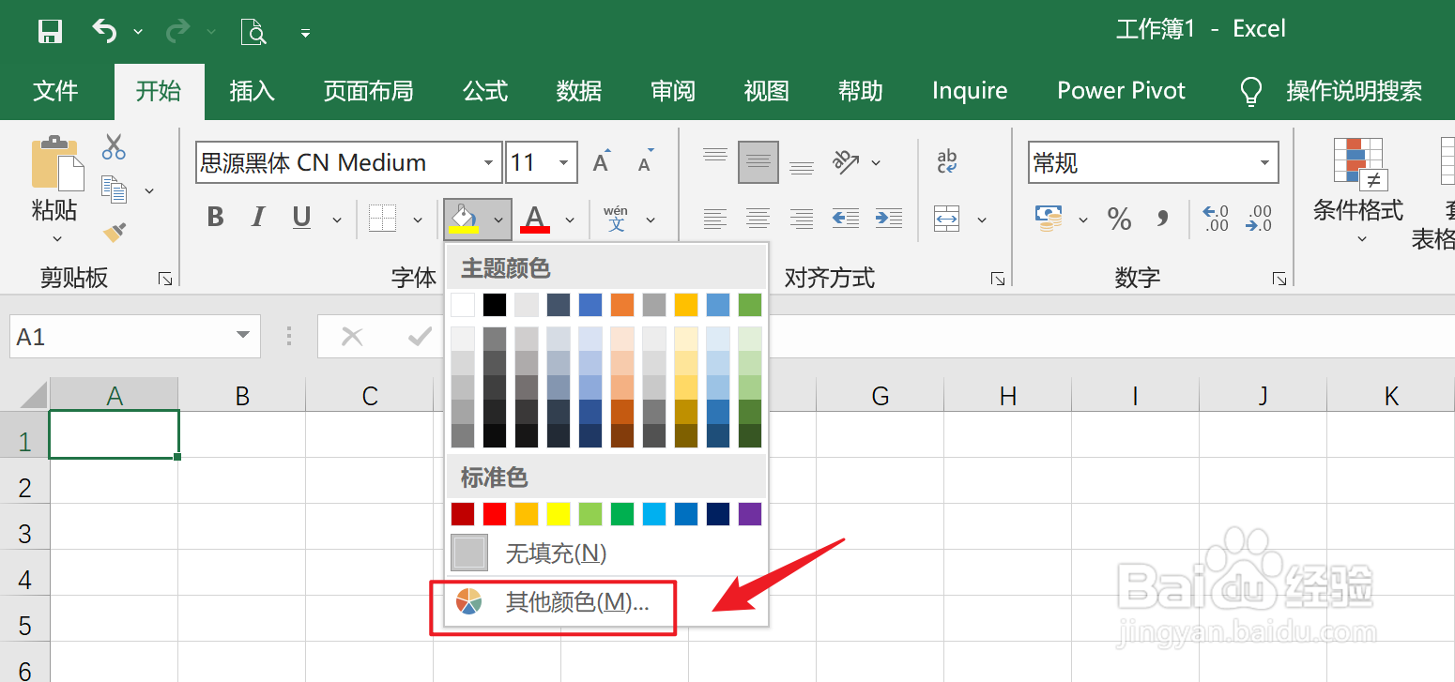Switch to the 插入 ribbon tab
Image resolution: width=1455 pixels, height=682 pixels.
pyautogui.click(x=252, y=91)
